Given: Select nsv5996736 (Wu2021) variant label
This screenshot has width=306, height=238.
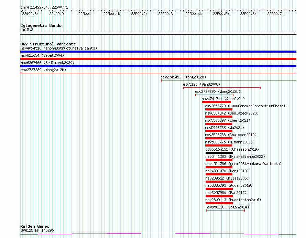Looking at the screenshot, I should (225, 128).
